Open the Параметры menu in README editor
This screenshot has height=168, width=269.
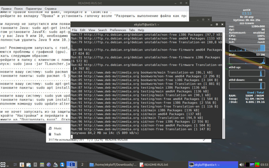34,9
